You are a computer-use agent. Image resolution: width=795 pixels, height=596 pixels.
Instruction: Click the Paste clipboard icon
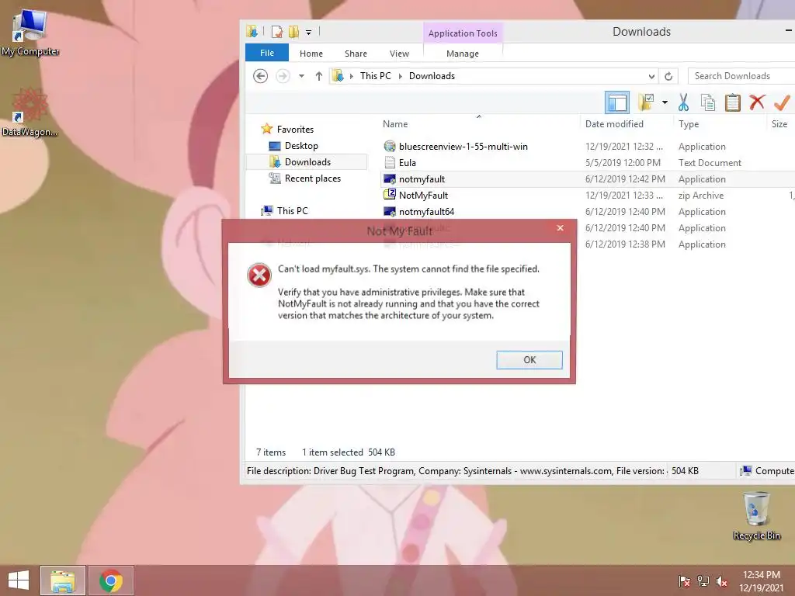[732, 102]
